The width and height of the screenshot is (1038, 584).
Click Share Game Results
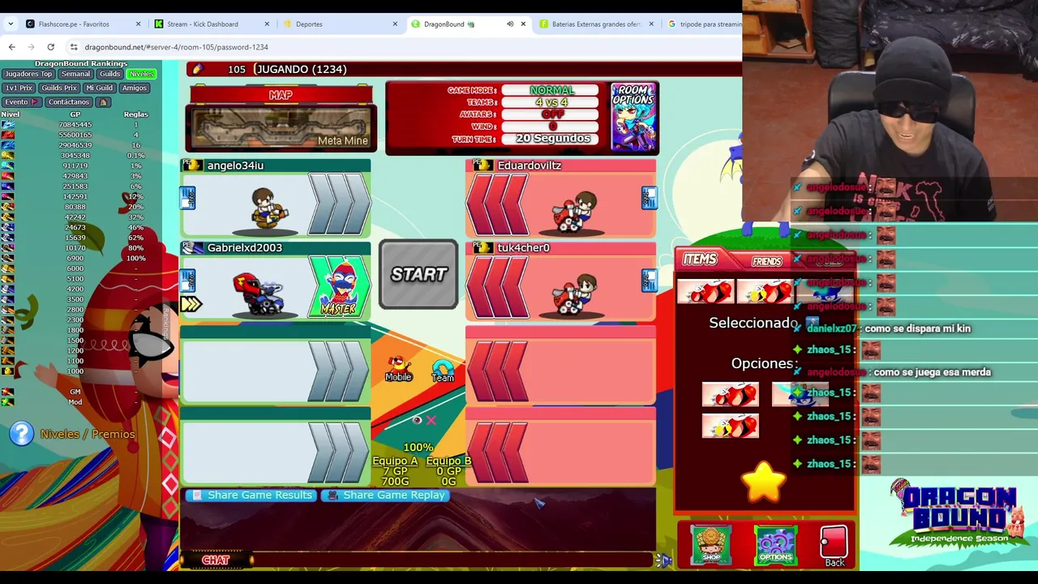click(x=251, y=495)
